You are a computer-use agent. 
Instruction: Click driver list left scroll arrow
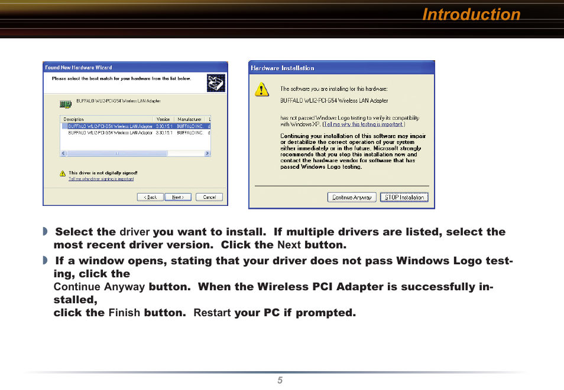click(x=64, y=153)
